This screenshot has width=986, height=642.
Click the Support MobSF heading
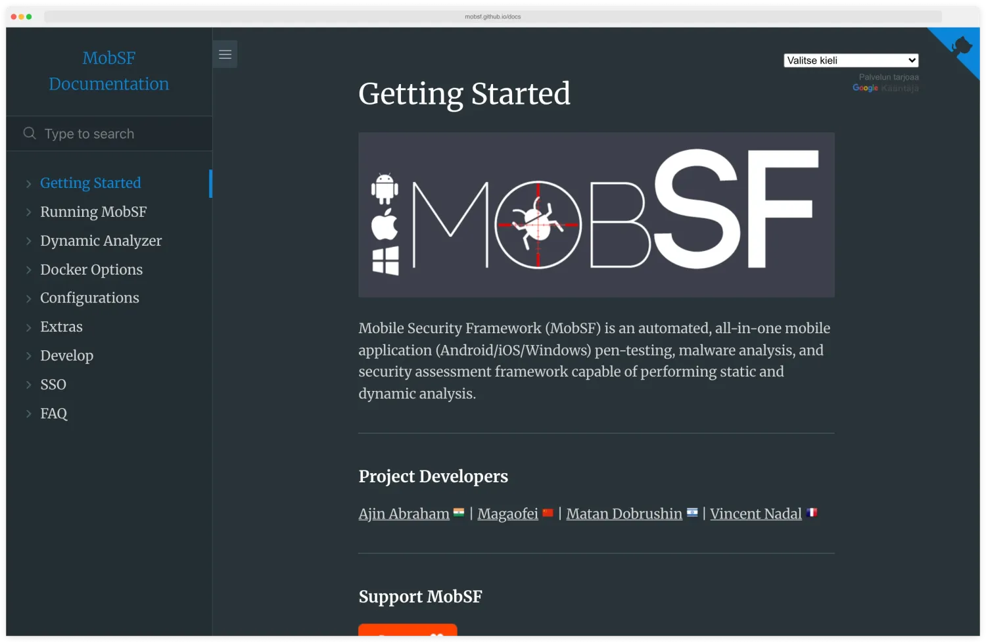pyautogui.click(x=420, y=597)
